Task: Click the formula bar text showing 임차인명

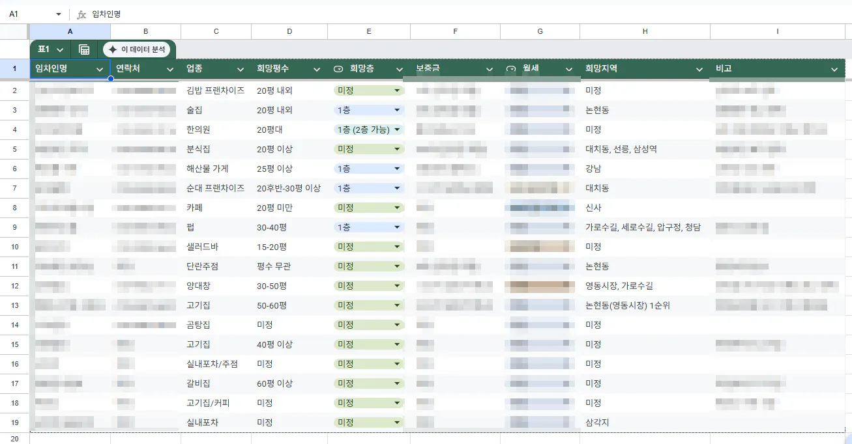Action: click(106, 14)
